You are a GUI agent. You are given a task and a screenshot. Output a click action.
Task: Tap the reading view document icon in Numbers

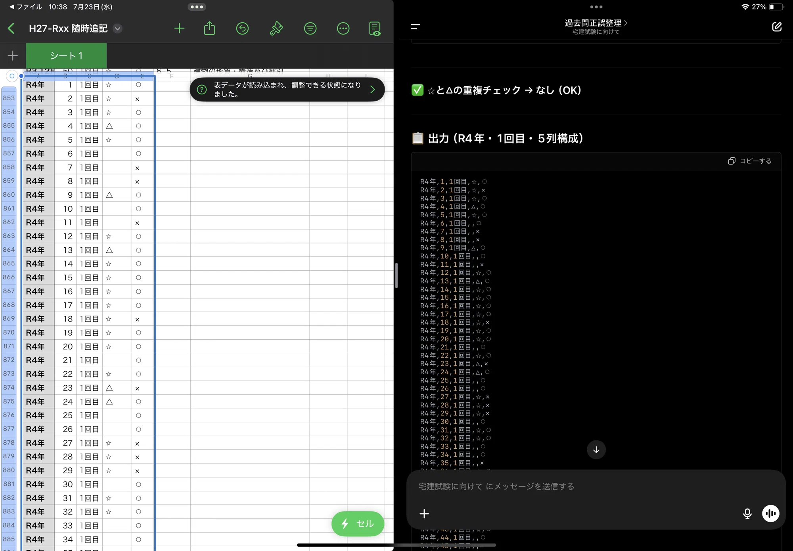pos(375,29)
